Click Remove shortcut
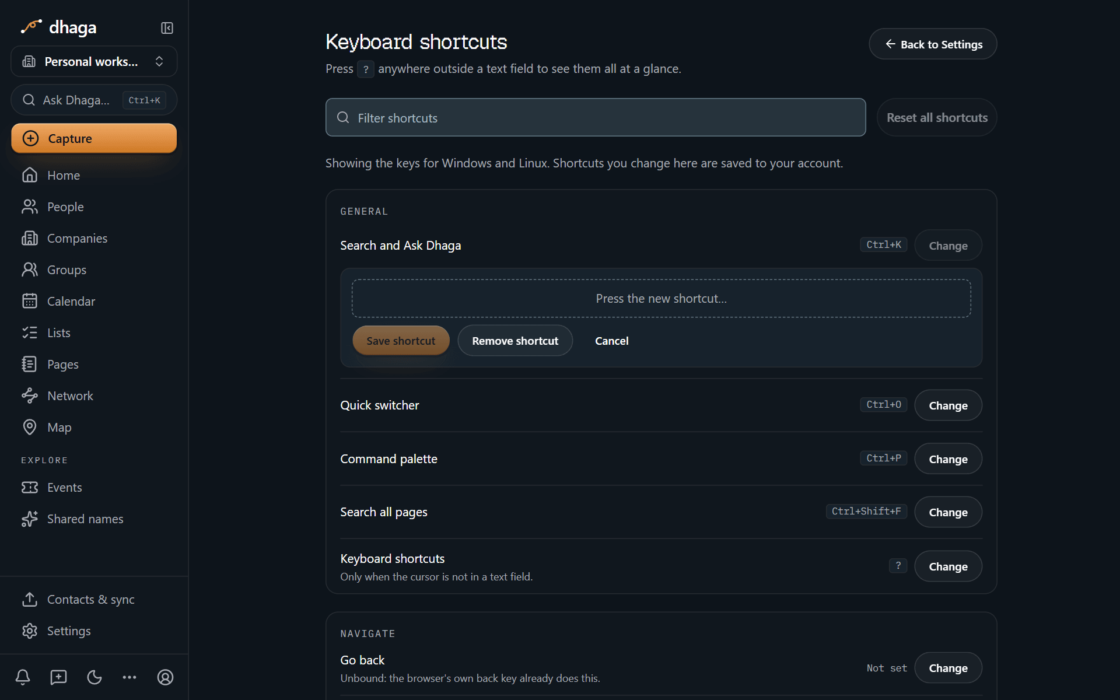The image size is (1120, 700). click(515, 341)
